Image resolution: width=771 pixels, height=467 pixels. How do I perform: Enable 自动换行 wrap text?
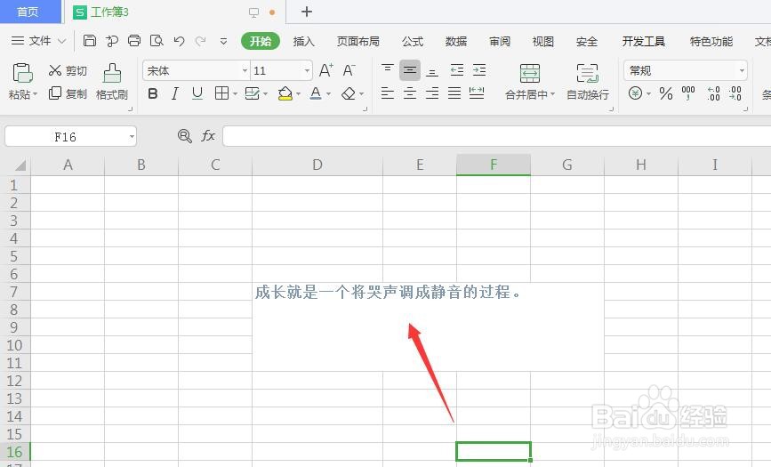tap(588, 82)
